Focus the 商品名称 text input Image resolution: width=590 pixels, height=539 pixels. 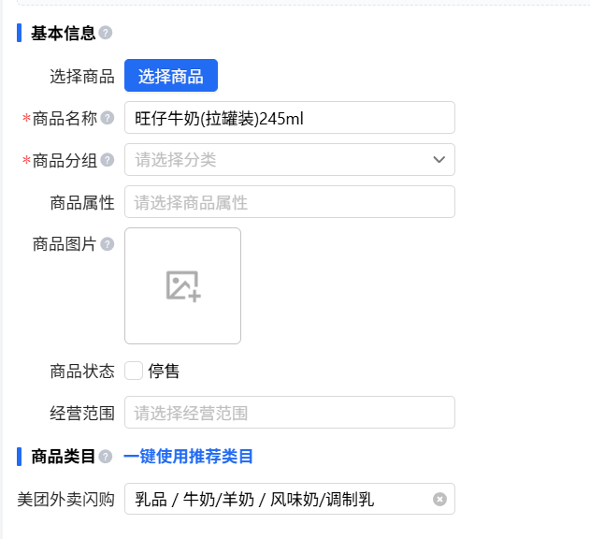290,118
